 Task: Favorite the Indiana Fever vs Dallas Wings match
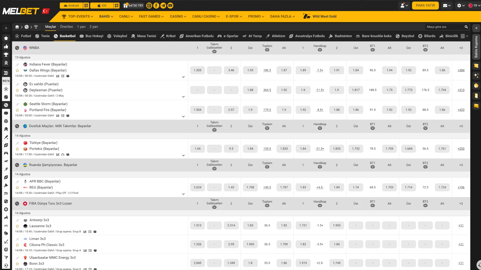(17, 70)
